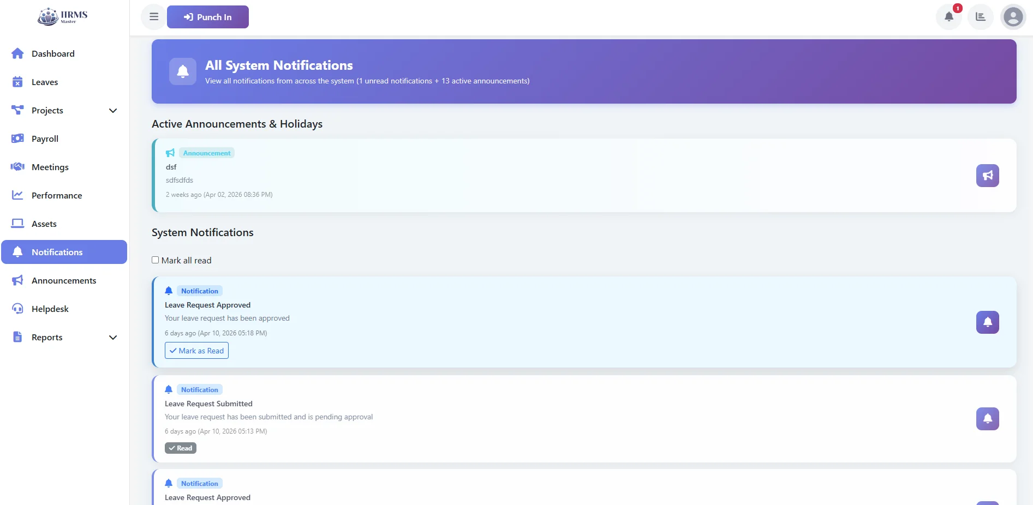The image size is (1033, 505).
Task: Toggle the hamburger sidebar menu
Action: click(154, 17)
